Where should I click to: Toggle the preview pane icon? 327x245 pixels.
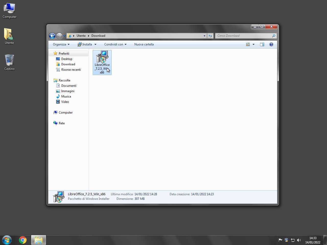262,44
